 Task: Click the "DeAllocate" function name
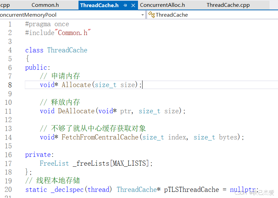76,111
